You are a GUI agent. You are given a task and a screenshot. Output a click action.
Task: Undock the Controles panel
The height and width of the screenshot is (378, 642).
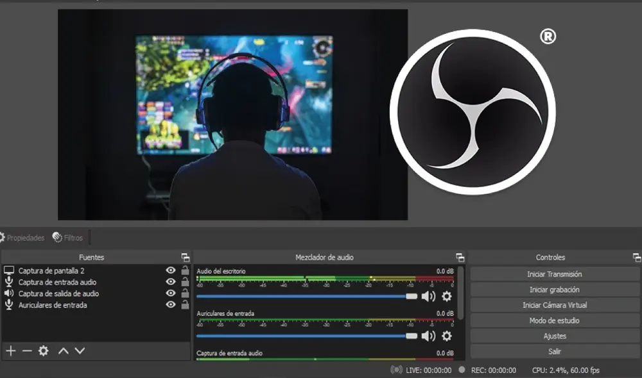tap(636, 258)
